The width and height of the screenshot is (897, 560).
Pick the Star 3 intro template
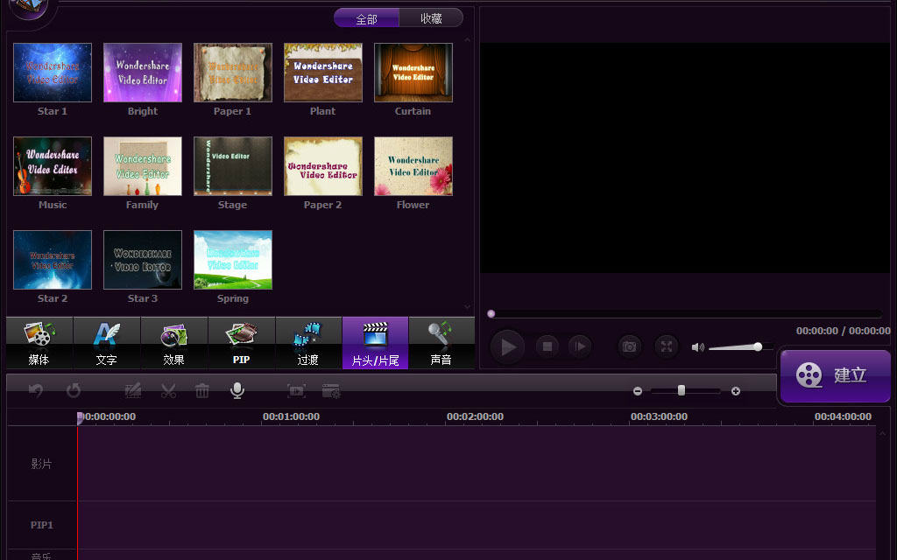[143, 260]
